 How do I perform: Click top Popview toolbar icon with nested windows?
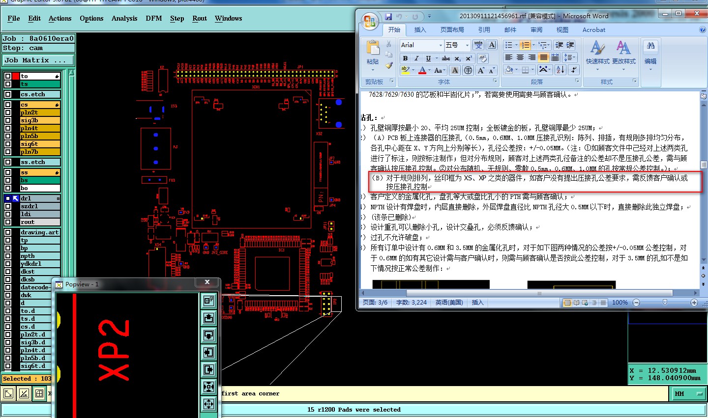tap(208, 300)
